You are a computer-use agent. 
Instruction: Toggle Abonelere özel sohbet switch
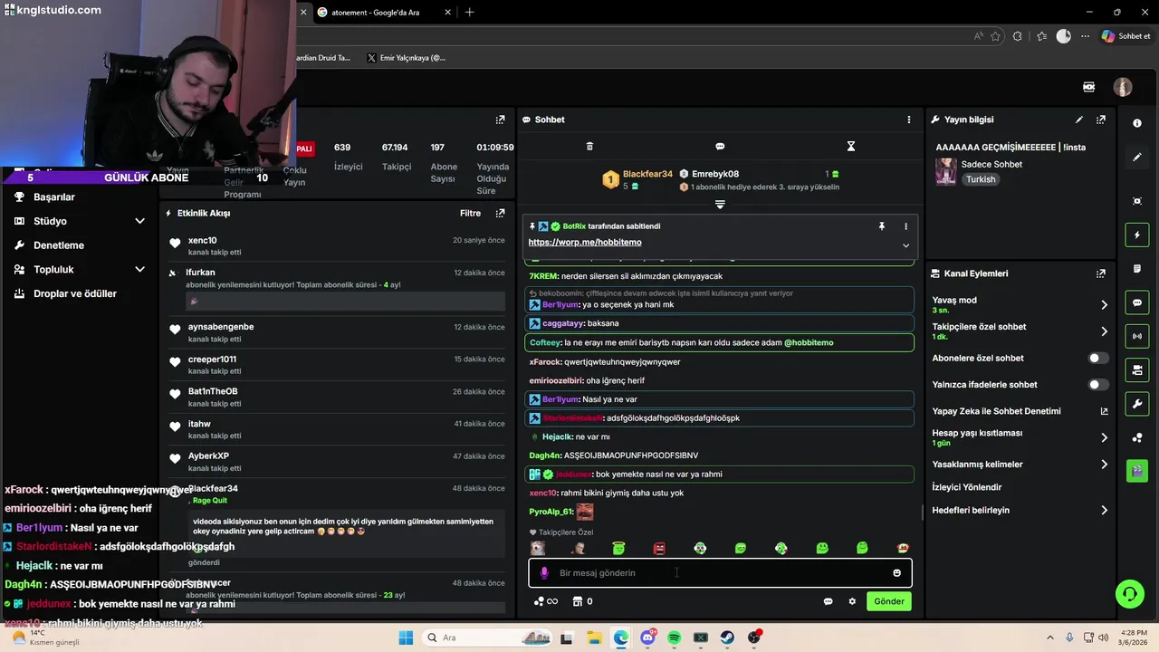click(x=1097, y=359)
